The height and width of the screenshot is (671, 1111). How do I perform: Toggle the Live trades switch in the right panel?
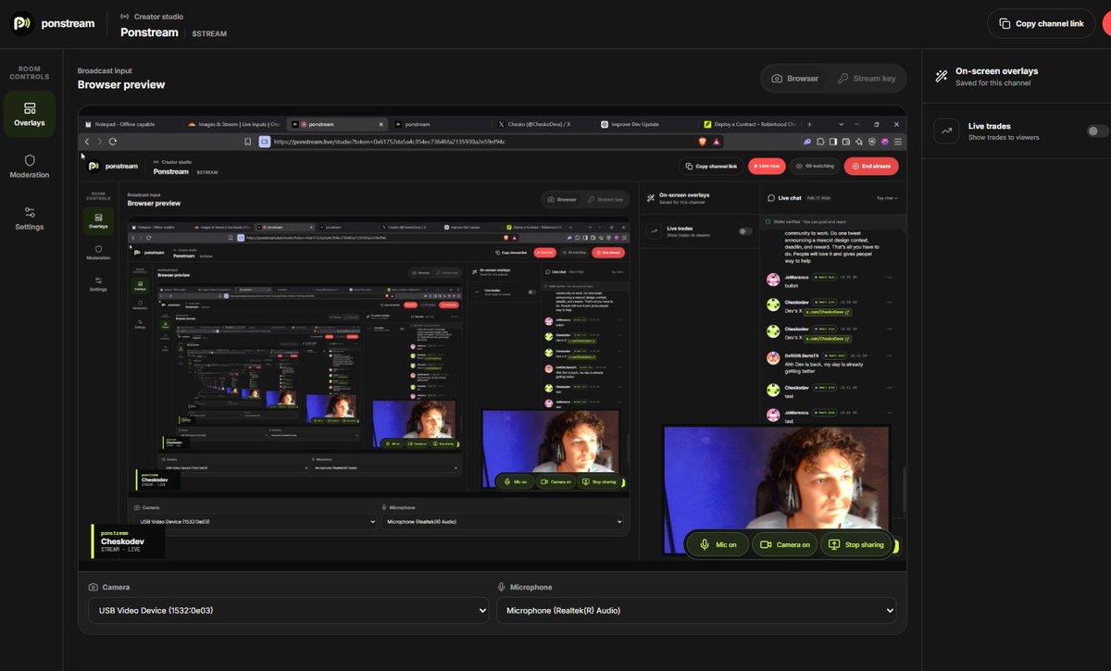click(1097, 131)
